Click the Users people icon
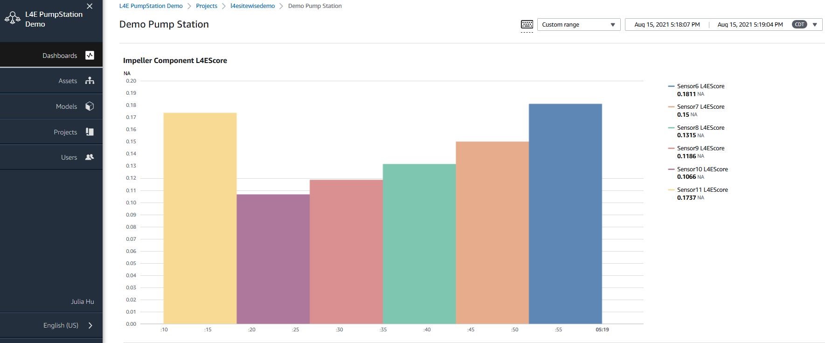The height and width of the screenshot is (343, 825). (x=90, y=157)
